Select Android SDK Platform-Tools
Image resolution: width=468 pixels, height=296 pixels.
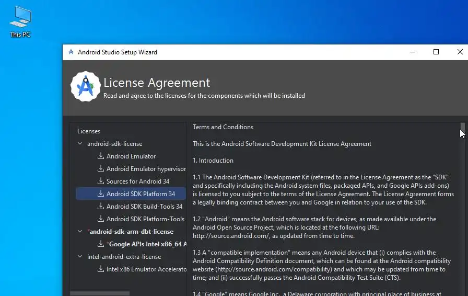tap(145, 219)
